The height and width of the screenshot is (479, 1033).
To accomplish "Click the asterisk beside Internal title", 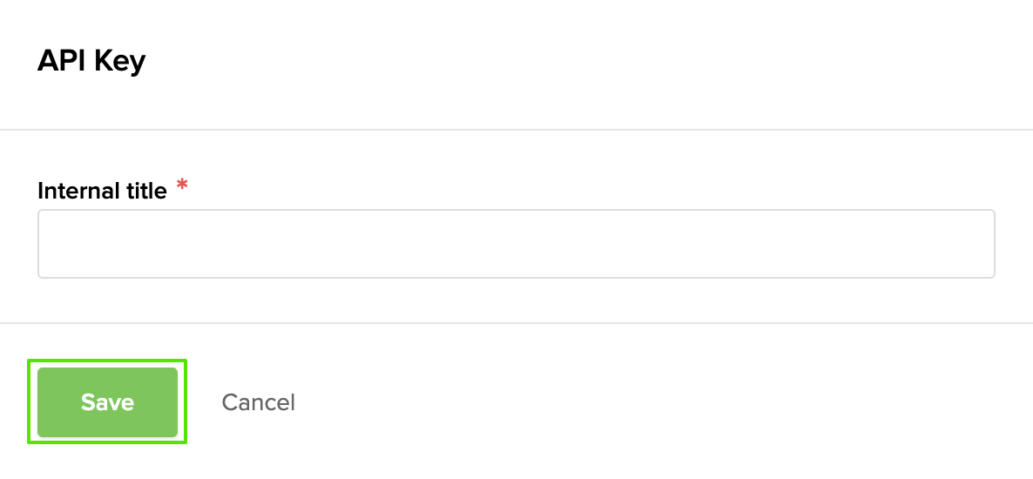I will [x=182, y=185].
